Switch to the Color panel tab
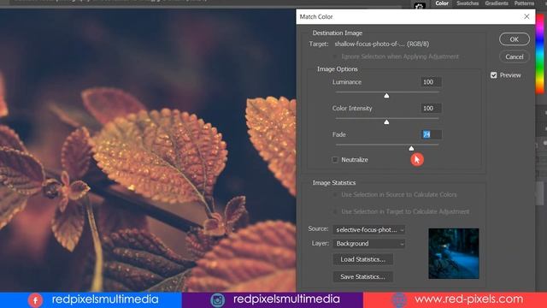The image size is (547, 308). 442,3
